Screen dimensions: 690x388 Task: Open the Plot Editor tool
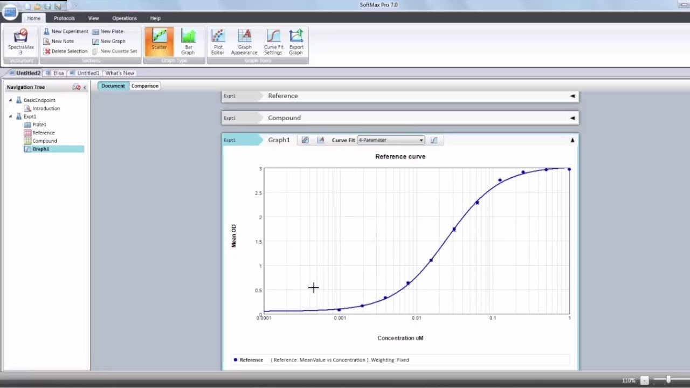[x=218, y=41]
